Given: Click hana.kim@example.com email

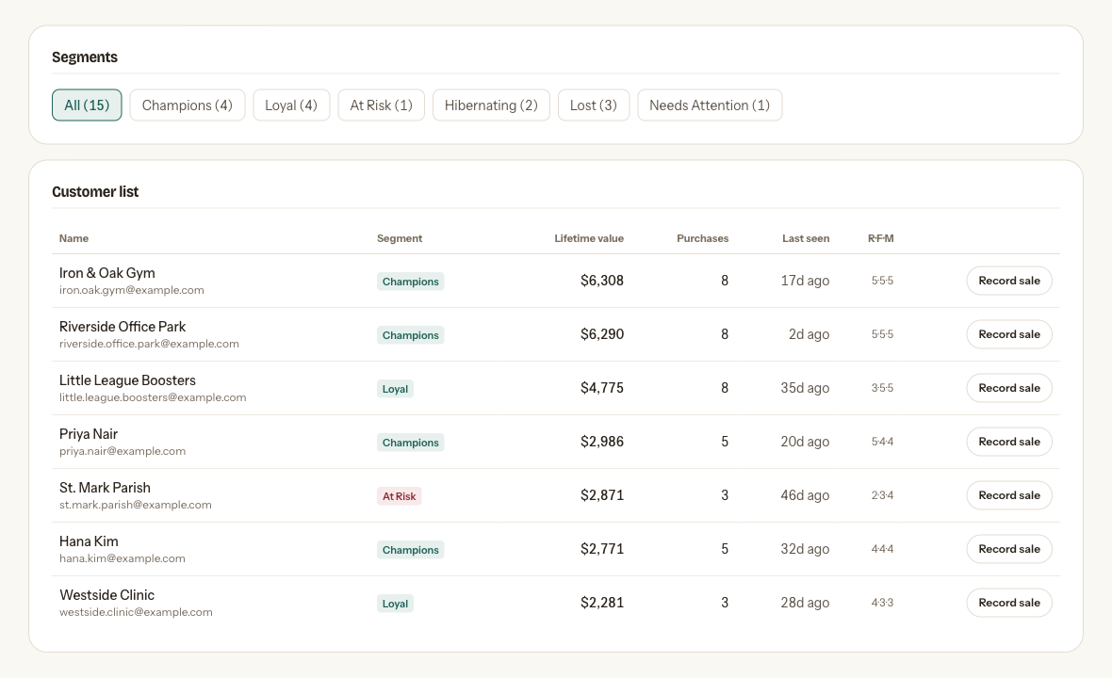Looking at the screenshot, I should coord(122,559).
